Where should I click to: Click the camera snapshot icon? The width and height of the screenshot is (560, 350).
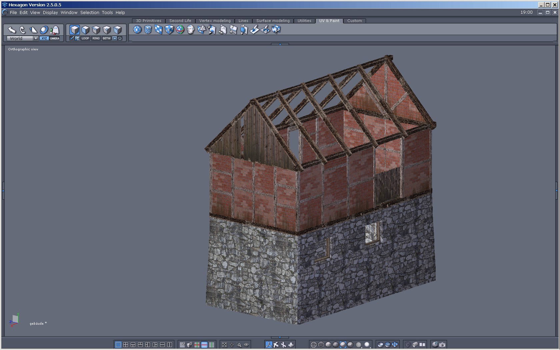click(442, 345)
